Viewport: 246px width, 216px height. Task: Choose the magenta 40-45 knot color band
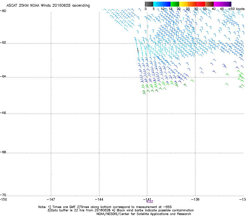click(218, 4)
